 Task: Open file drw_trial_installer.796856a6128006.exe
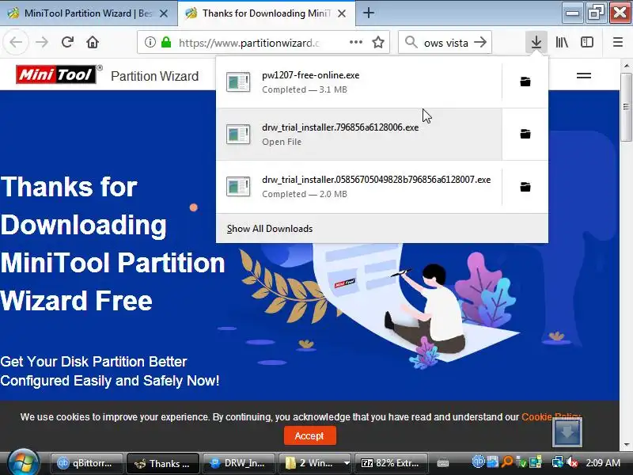tap(359, 134)
